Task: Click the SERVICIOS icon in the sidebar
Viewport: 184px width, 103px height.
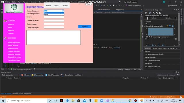Action: [5, 38]
